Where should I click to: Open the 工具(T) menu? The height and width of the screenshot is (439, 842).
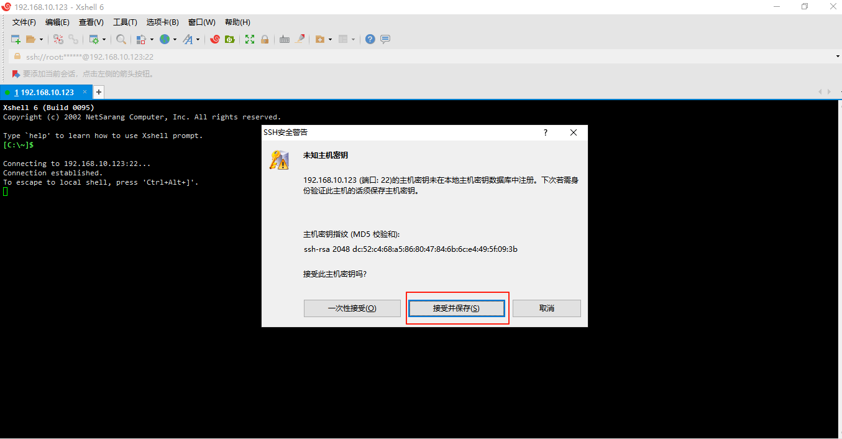[124, 22]
